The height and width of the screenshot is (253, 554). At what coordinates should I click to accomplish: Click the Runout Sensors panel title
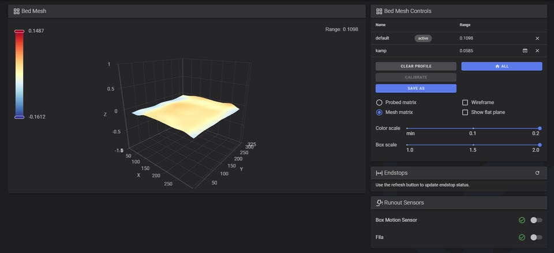tap(404, 203)
